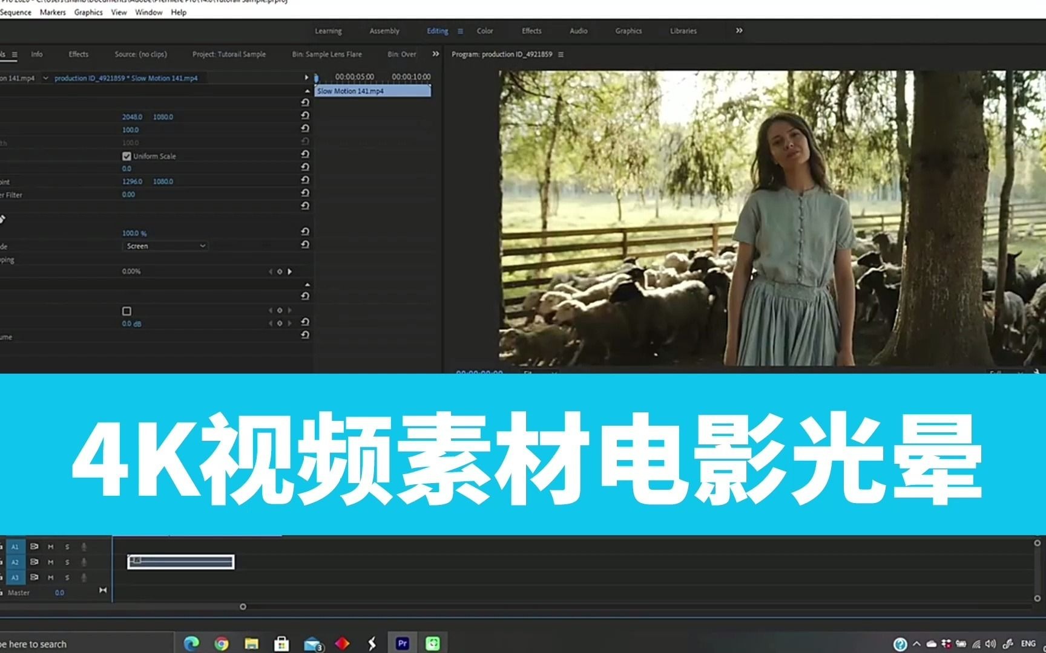Open the Markers menu
Image resolution: width=1046 pixels, height=653 pixels.
53,12
